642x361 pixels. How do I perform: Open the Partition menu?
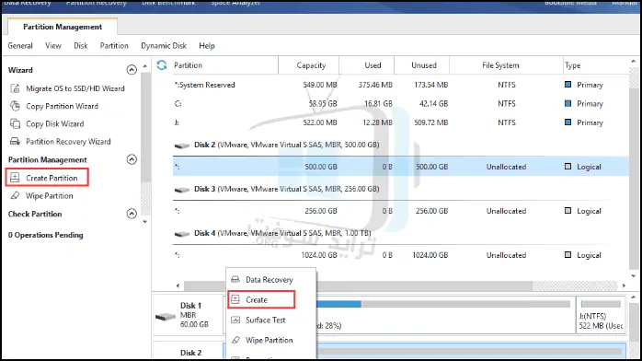tap(114, 45)
